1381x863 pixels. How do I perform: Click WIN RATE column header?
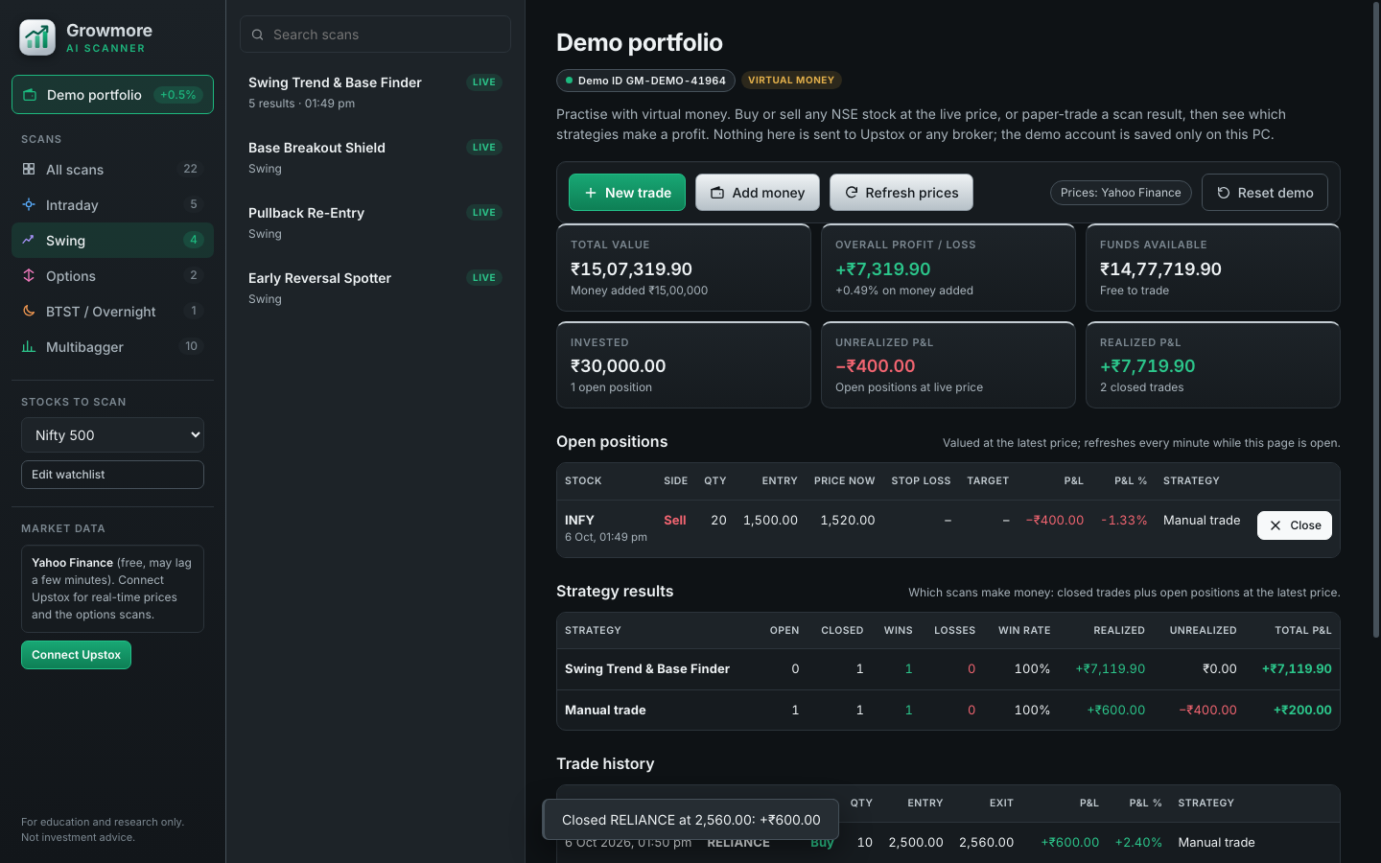coord(1024,630)
